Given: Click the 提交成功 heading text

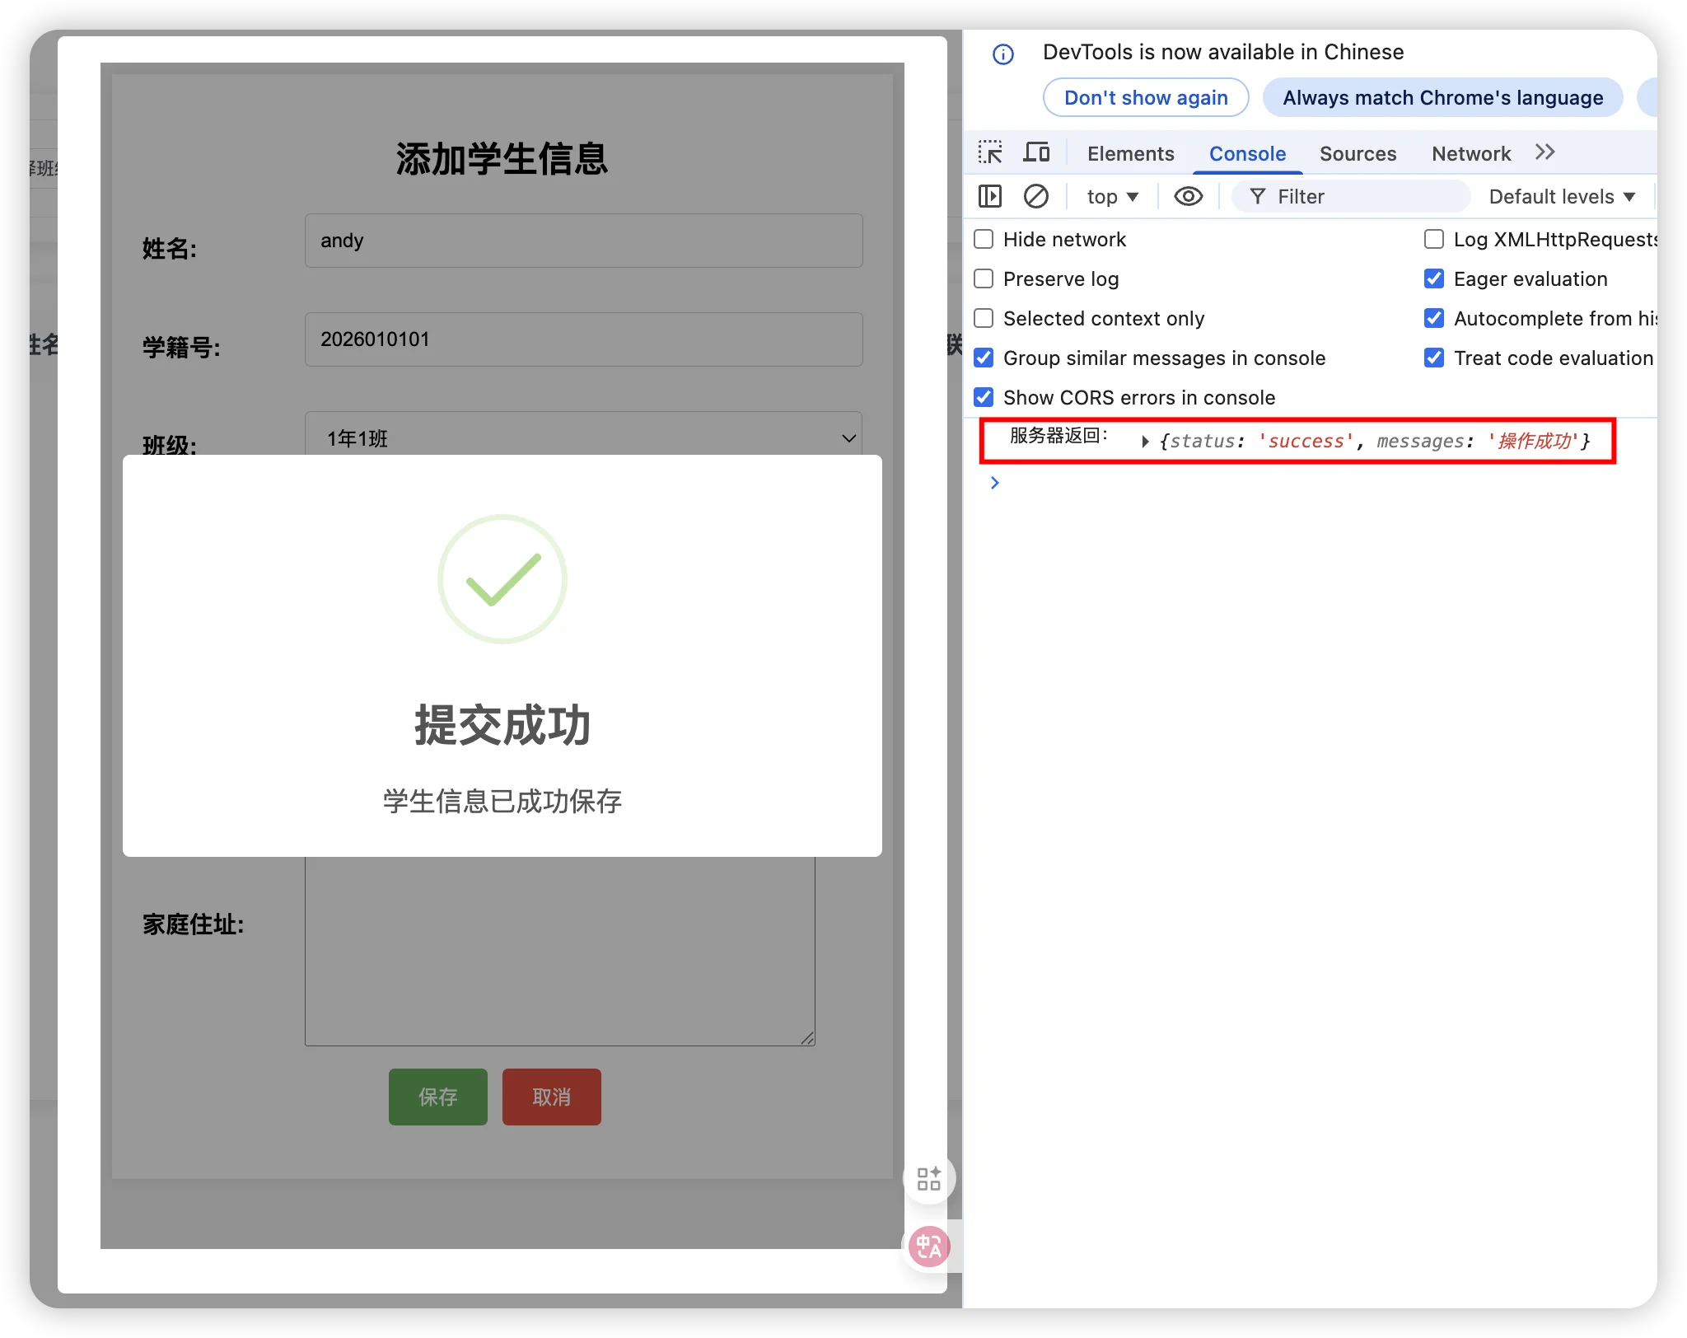Looking at the screenshot, I should coord(502,725).
